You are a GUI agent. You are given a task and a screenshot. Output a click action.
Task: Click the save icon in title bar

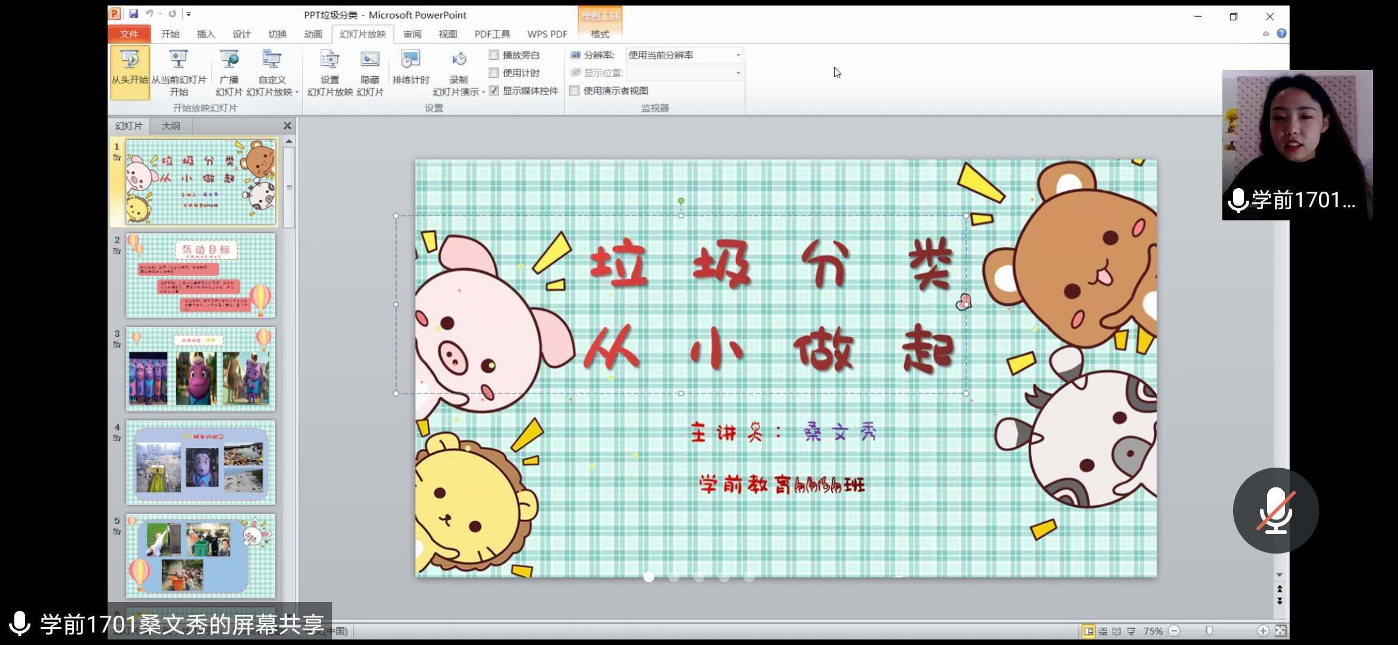(133, 14)
